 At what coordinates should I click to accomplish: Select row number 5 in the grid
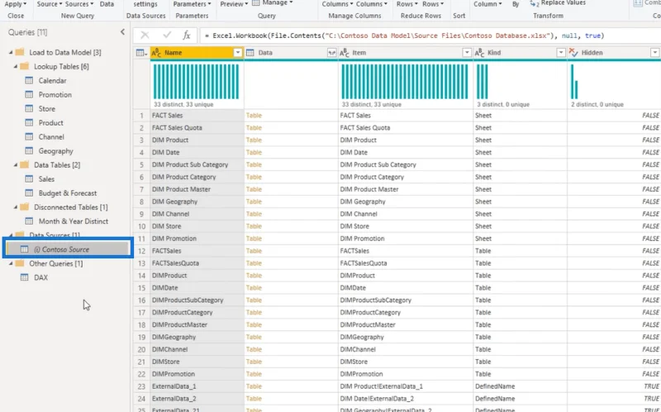(x=141, y=164)
